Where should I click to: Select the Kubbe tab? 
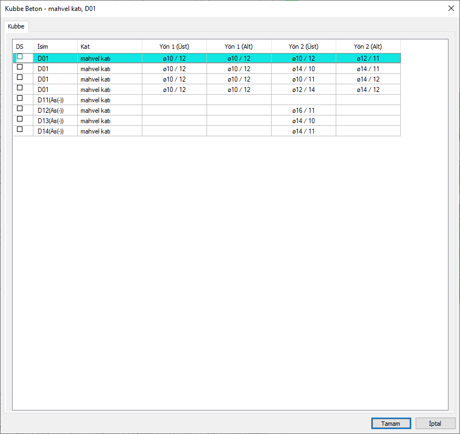[x=16, y=26]
